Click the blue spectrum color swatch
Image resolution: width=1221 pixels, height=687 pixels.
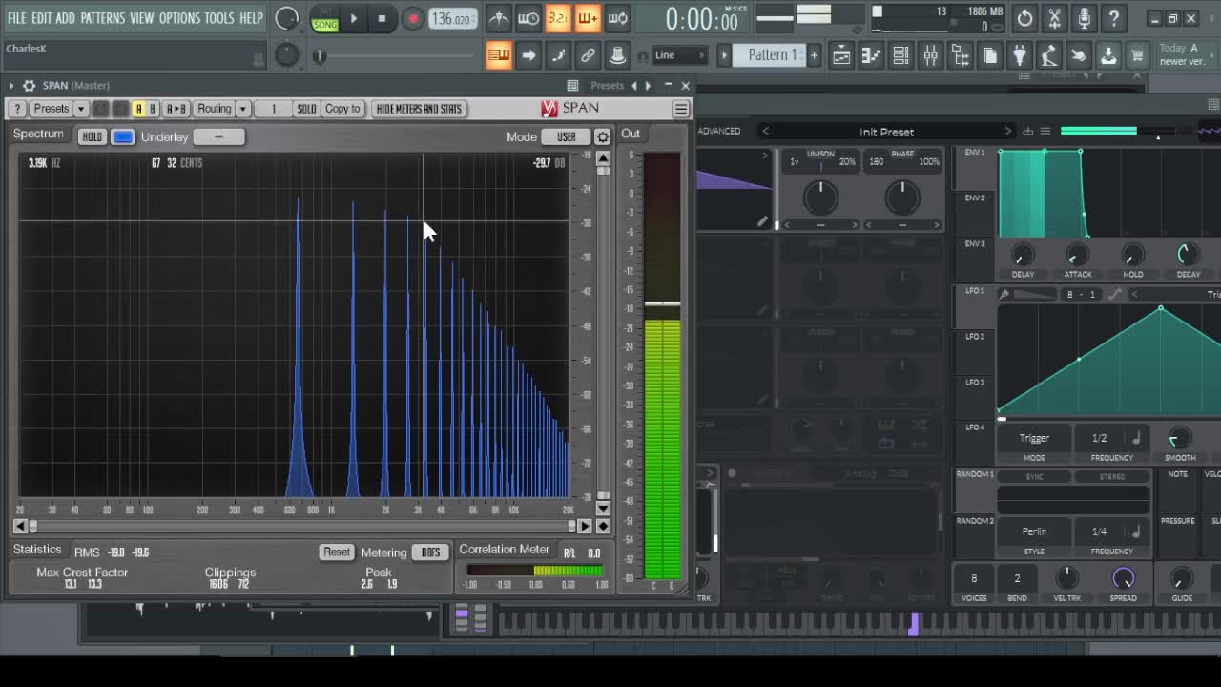123,137
